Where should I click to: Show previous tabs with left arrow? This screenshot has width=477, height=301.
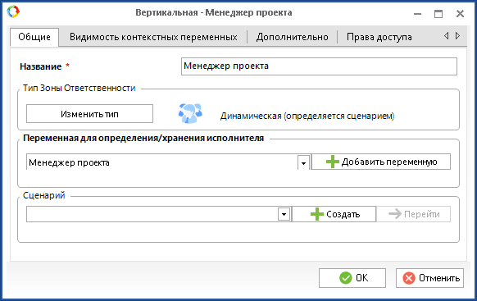(446, 36)
